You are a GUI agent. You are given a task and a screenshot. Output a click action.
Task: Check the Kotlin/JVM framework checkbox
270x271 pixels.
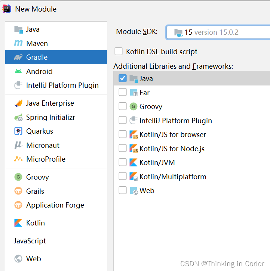pos(123,162)
